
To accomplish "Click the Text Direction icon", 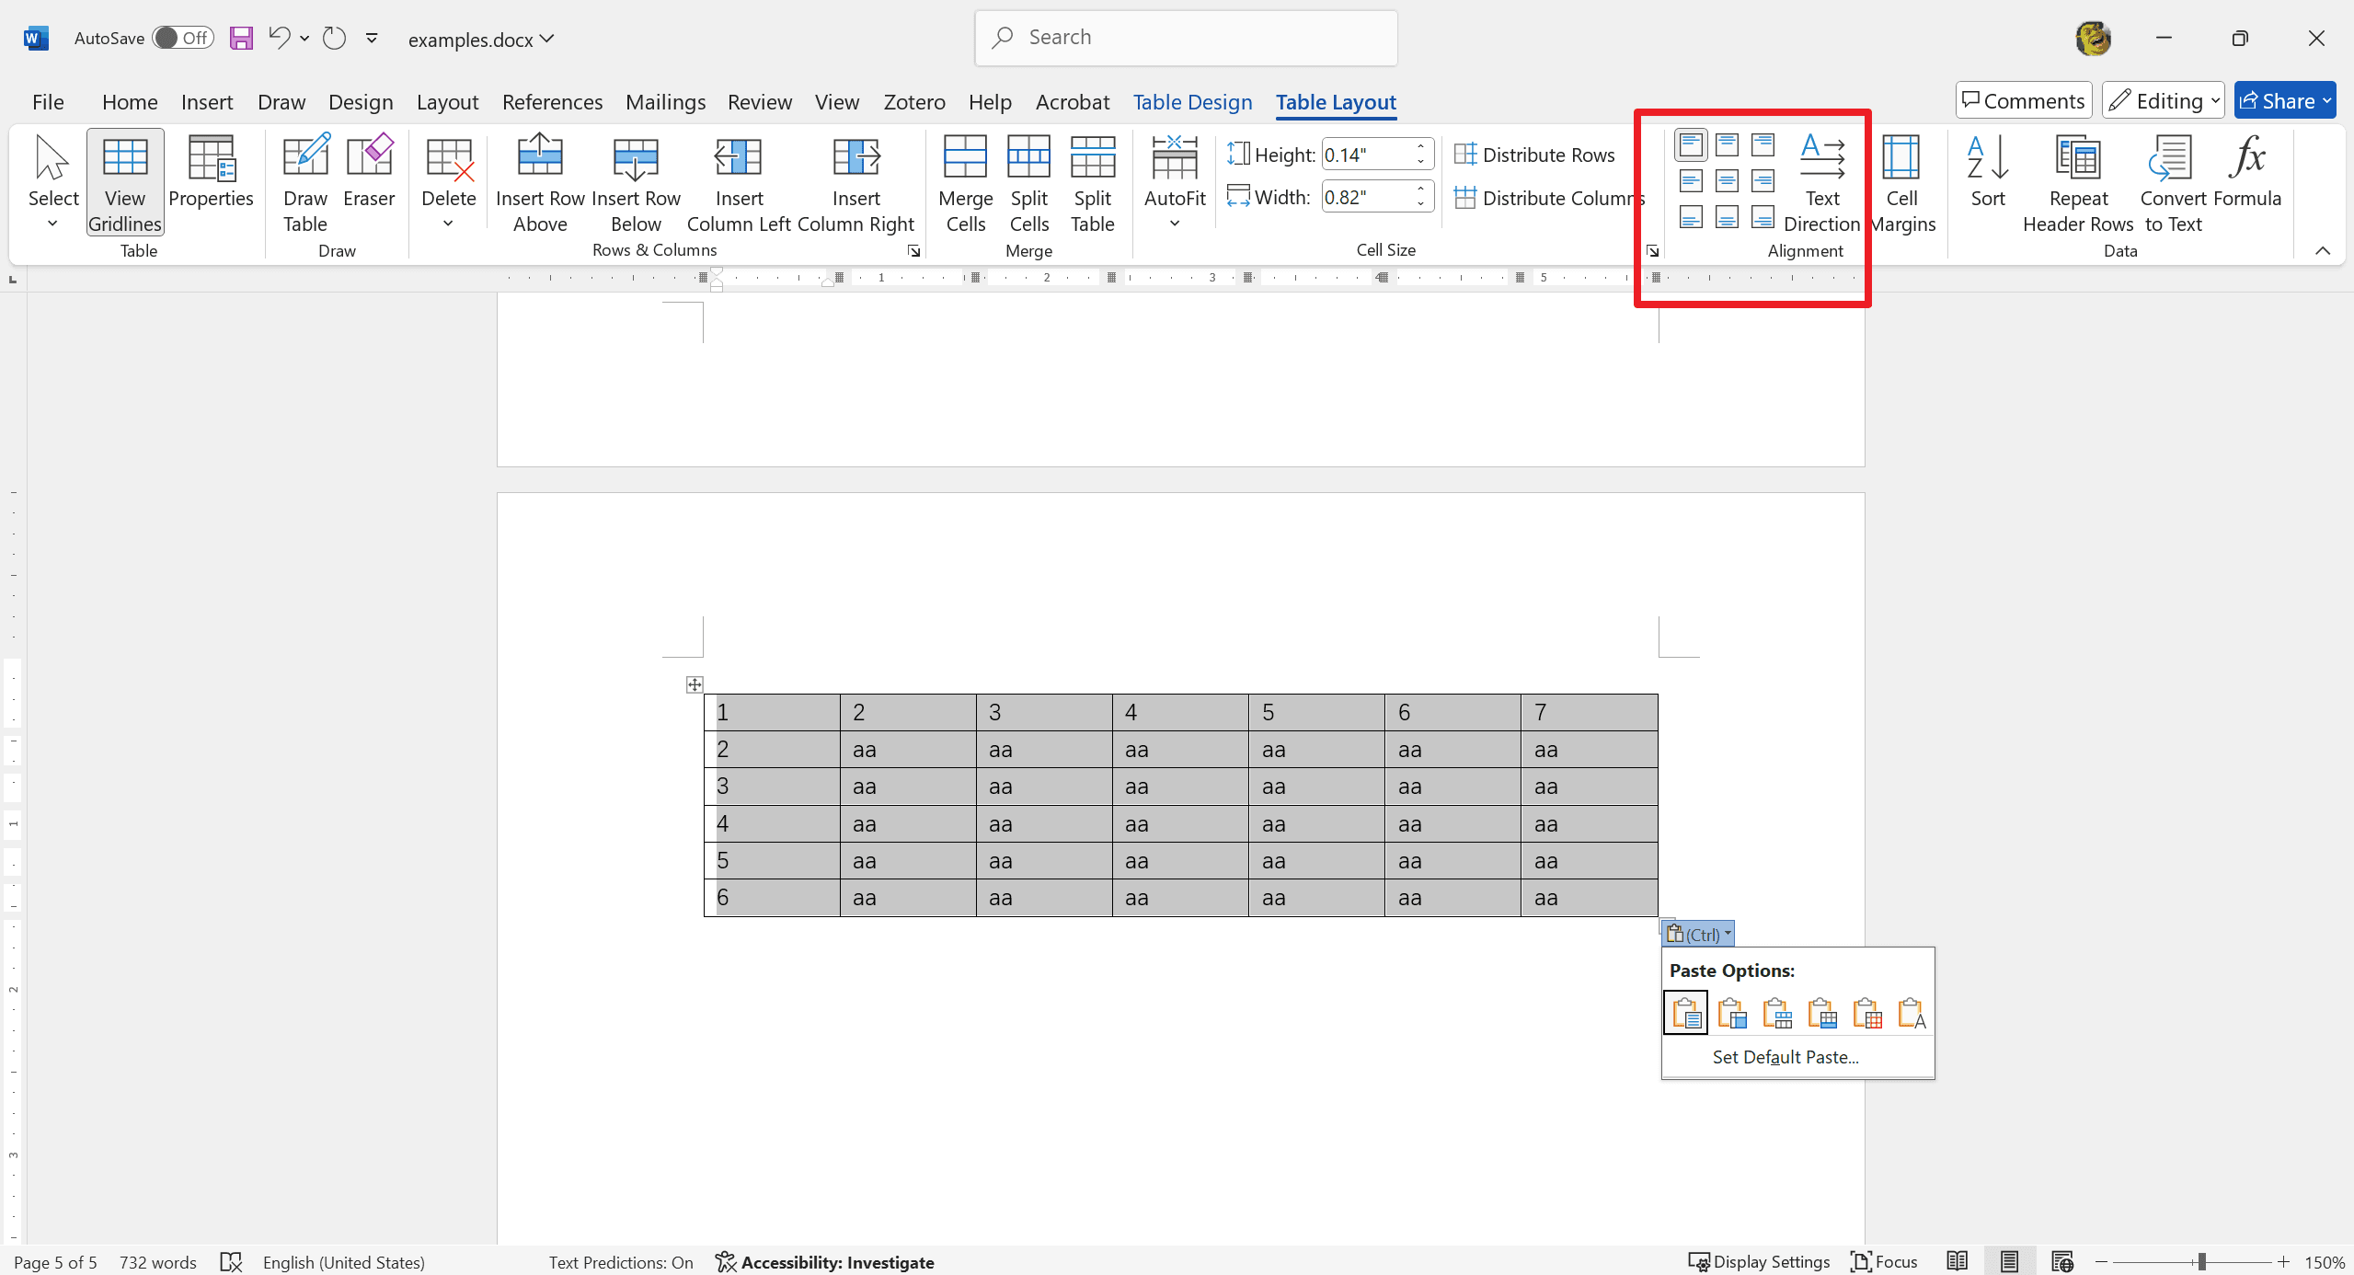I will [1818, 179].
